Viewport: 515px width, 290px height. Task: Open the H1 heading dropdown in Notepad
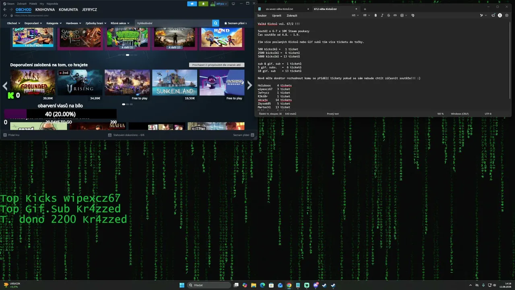(355, 15)
